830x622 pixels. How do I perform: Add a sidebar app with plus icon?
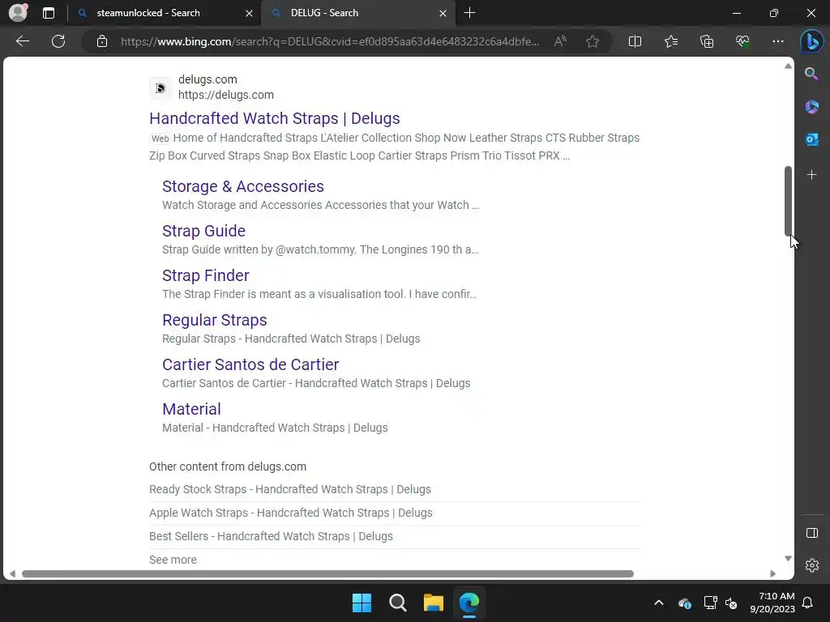point(811,175)
